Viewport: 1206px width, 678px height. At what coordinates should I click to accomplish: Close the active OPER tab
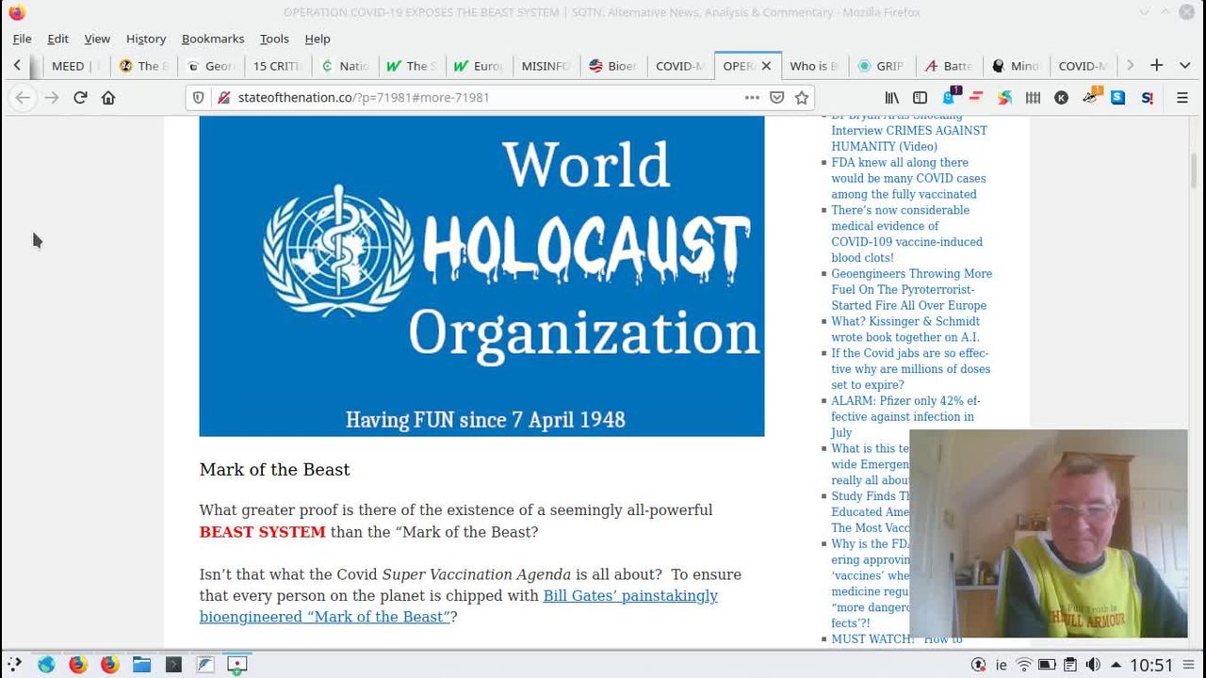(x=766, y=66)
